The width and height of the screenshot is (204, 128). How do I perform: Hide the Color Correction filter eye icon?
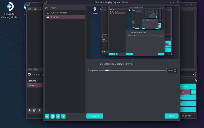(48, 13)
